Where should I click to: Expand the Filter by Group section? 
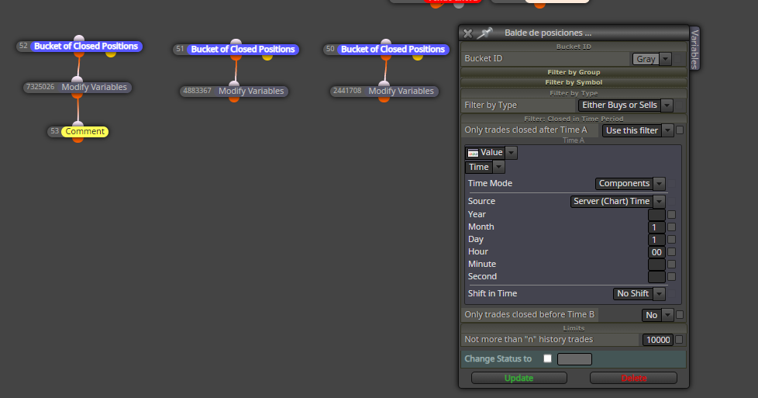point(574,72)
